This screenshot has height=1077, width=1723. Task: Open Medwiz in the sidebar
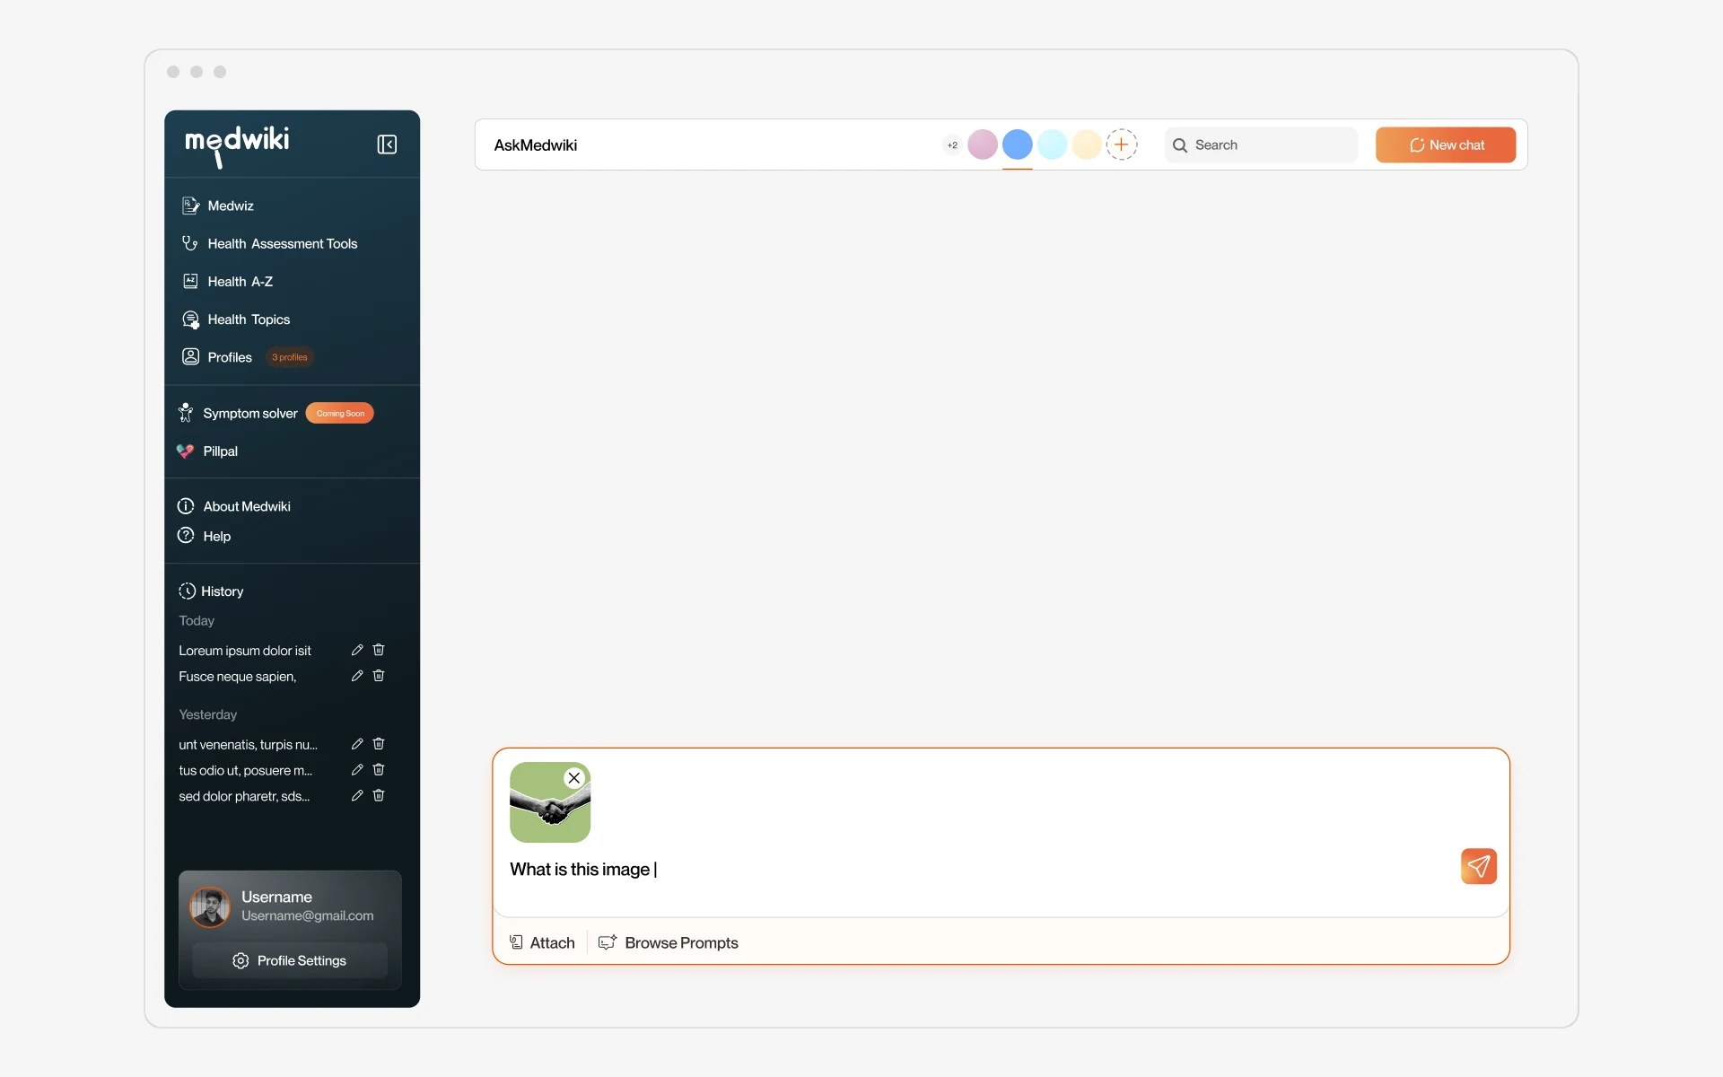pos(218,206)
